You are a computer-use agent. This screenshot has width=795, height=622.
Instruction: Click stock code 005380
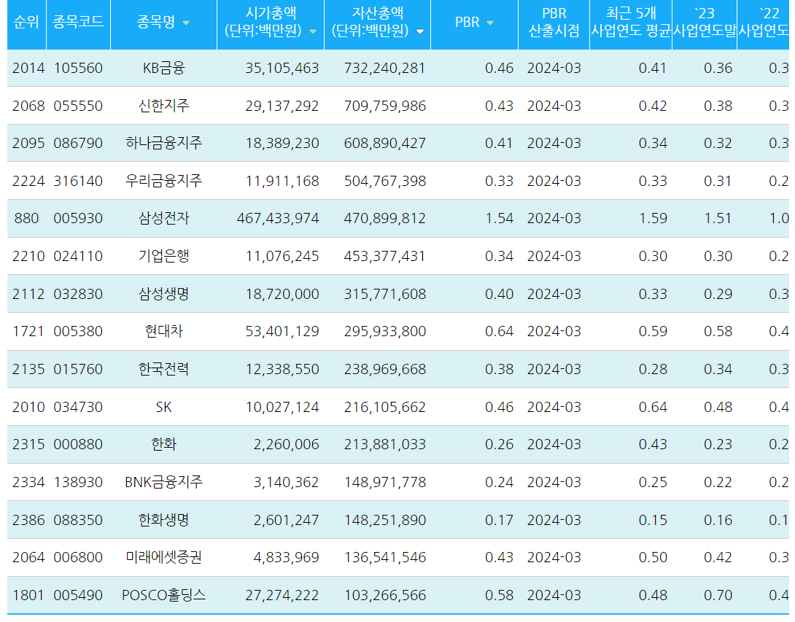[x=78, y=332]
